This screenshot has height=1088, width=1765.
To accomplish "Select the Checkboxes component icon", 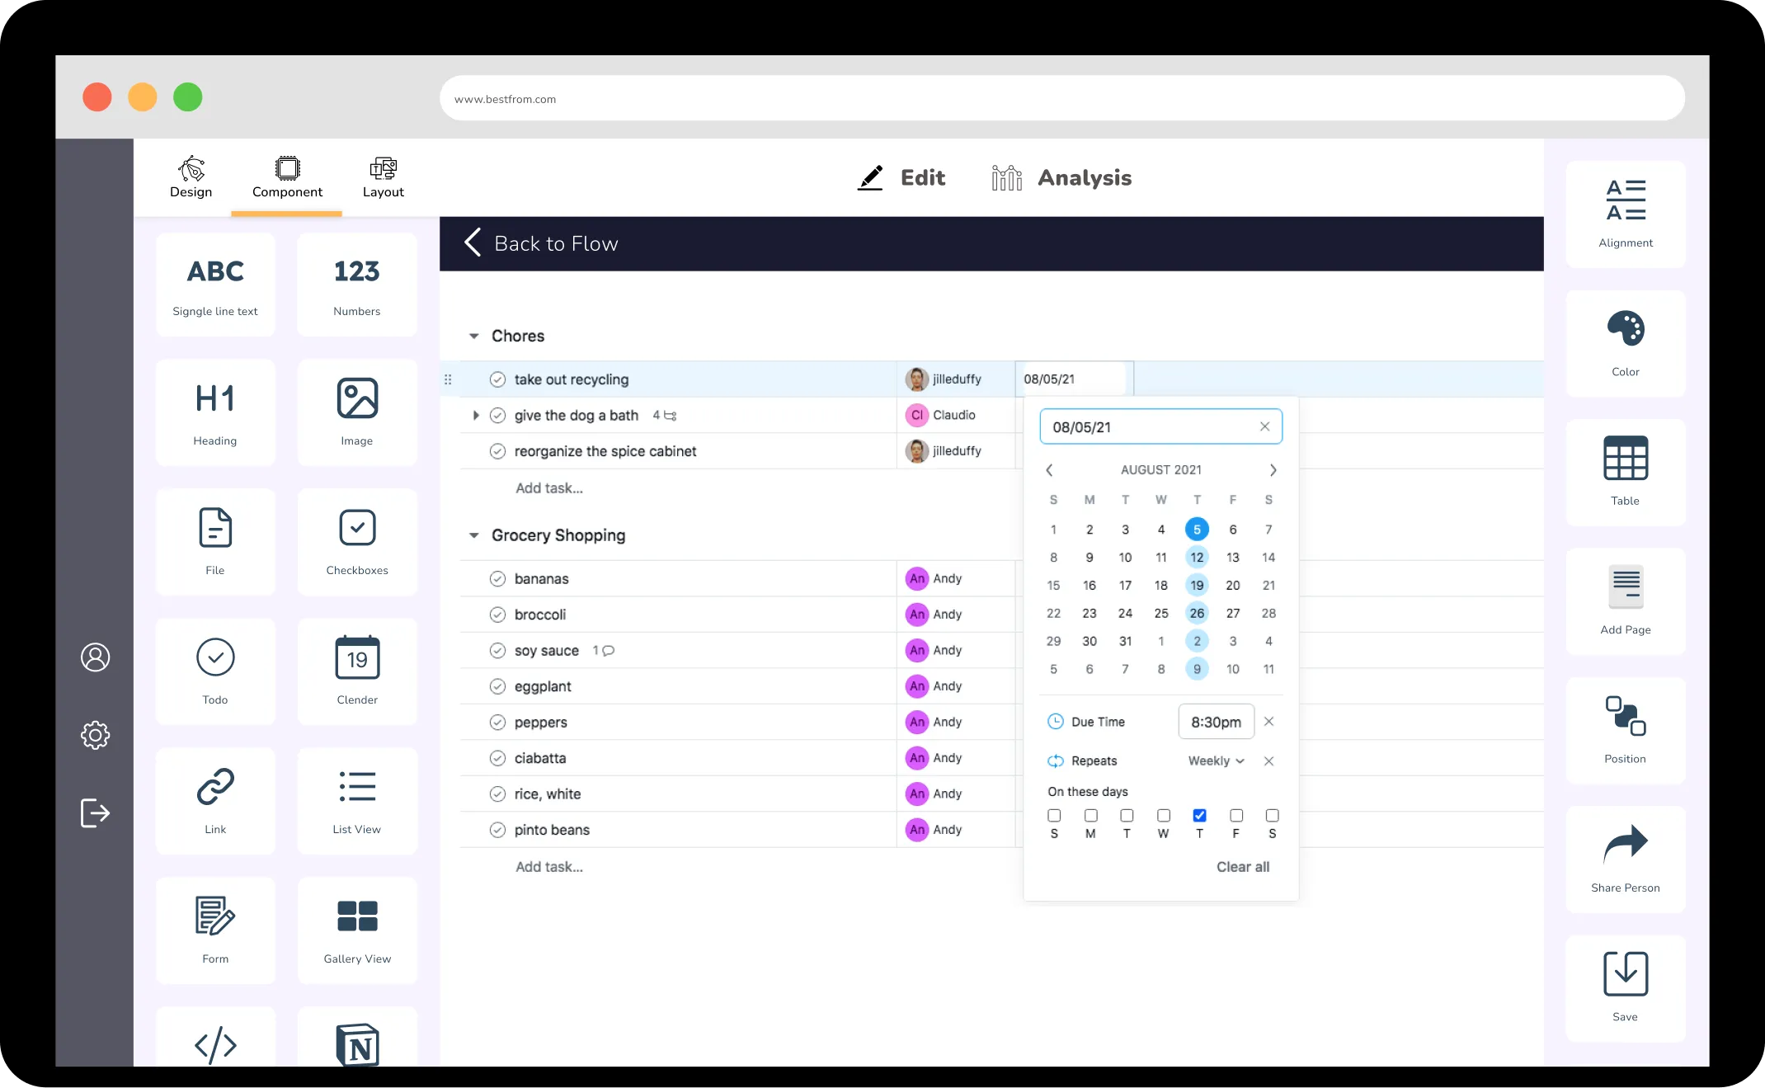I will pos(357,529).
